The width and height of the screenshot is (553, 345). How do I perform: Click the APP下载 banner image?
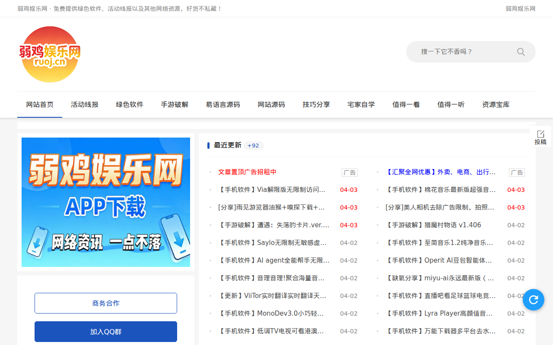point(106,202)
